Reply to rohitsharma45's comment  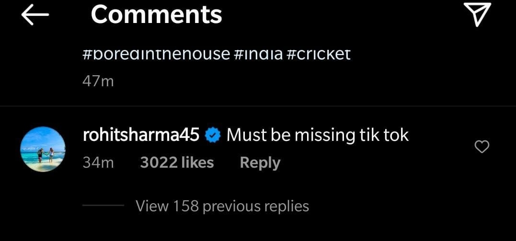(x=260, y=163)
